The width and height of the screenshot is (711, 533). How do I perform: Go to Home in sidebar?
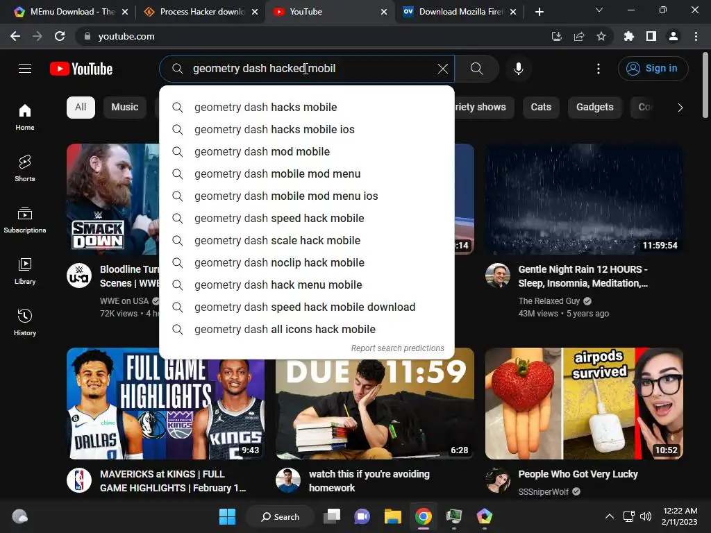[x=25, y=117]
